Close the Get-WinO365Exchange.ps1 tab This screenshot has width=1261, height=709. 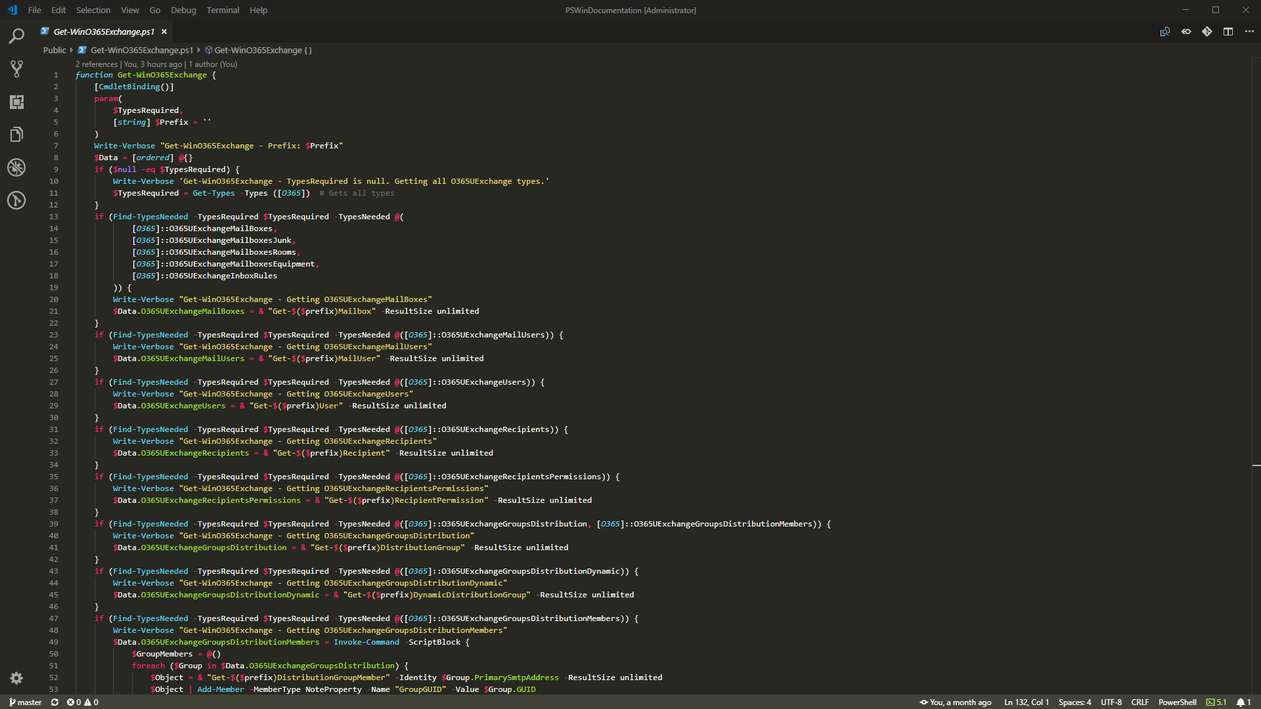coord(164,32)
